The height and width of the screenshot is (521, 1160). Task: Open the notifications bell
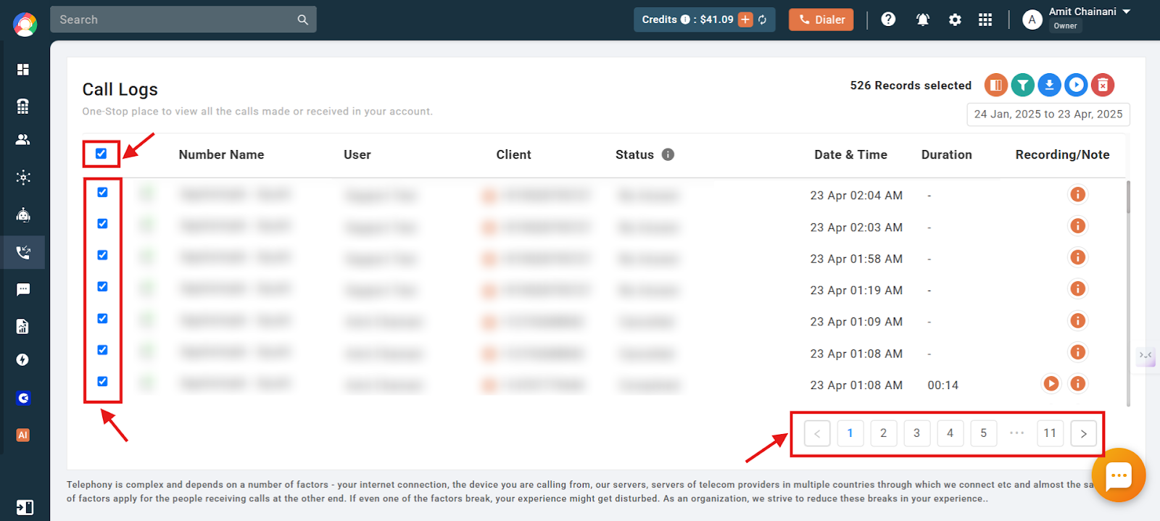[x=922, y=20]
